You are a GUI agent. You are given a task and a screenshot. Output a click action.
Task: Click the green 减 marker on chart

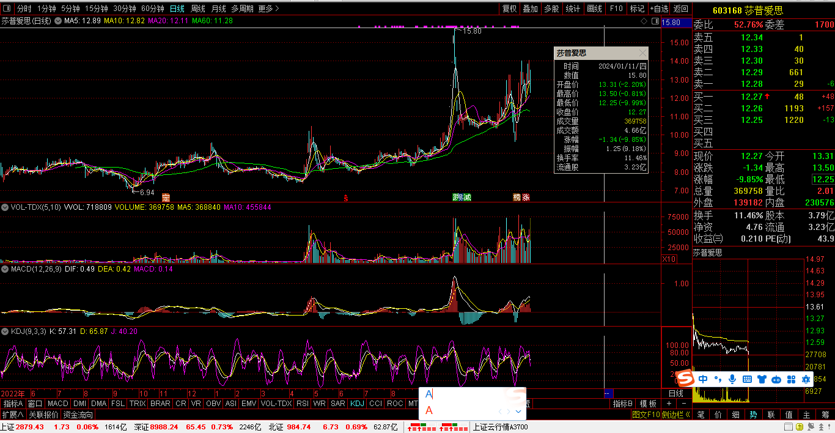click(467, 198)
